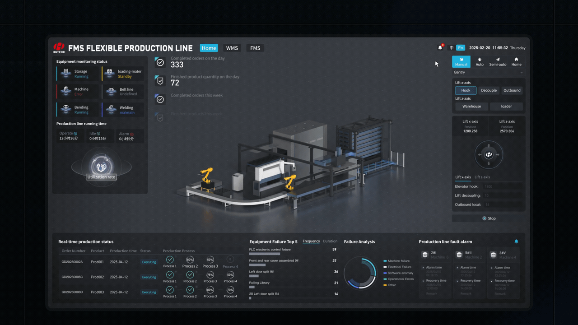
Task: Click the Finished products this week icon
Action: pyautogui.click(x=160, y=117)
